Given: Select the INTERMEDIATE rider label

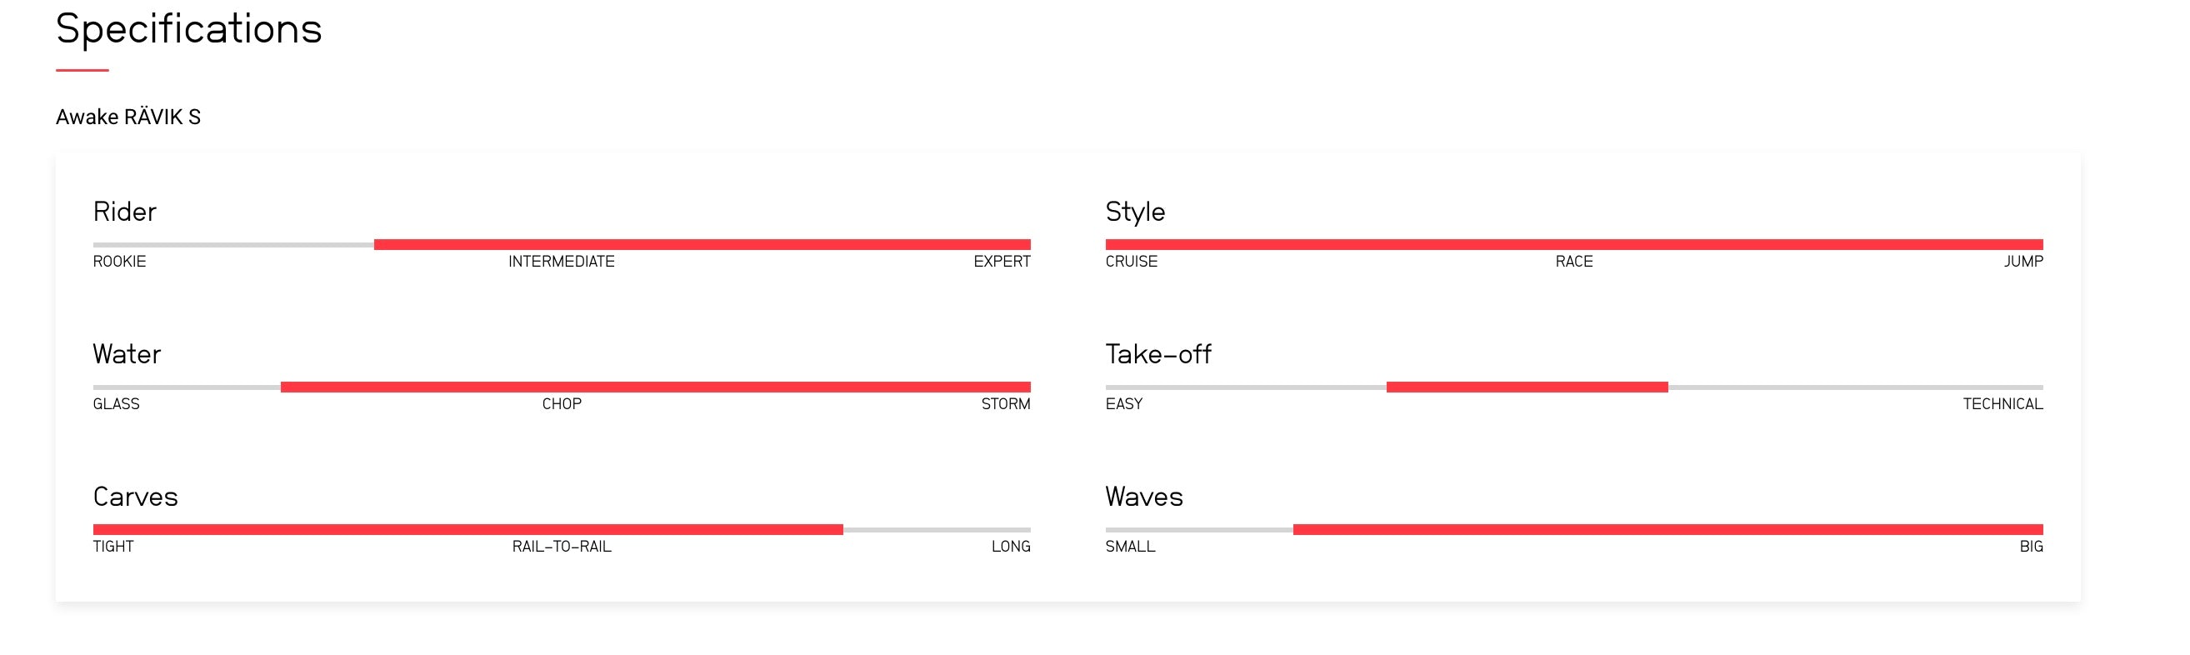Looking at the screenshot, I should point(561,262).
